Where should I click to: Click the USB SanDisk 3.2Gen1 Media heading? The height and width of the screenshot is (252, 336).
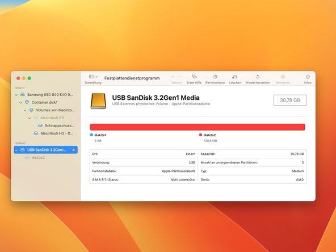pos(156,98)
